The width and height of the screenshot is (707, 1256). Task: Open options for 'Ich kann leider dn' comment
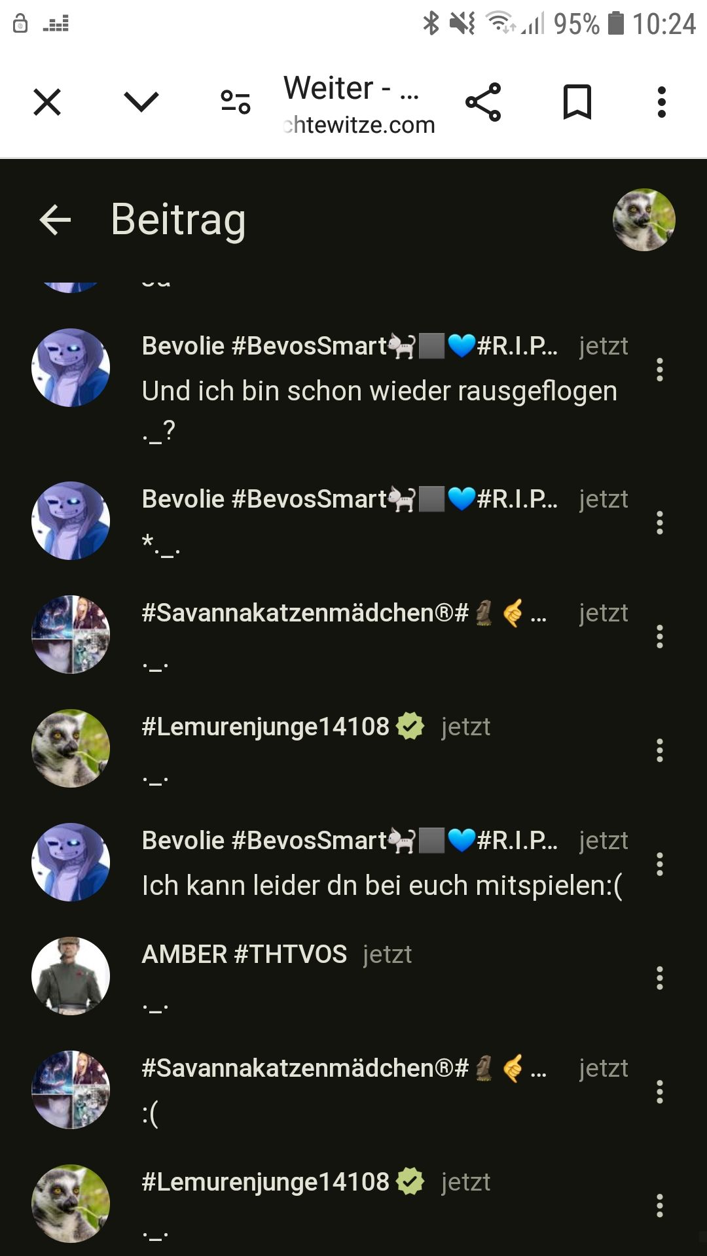click(x=660, y=864)
